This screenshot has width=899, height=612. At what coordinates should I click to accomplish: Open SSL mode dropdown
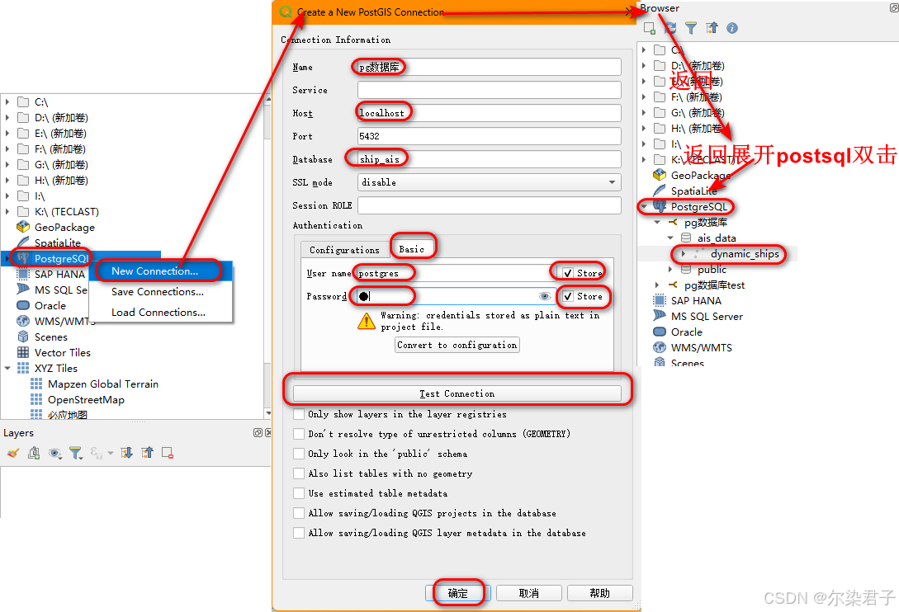coord(489,182)
